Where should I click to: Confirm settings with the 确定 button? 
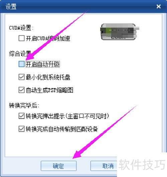[58, 166]
